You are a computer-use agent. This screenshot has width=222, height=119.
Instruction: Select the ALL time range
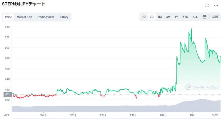pos(195,17)
